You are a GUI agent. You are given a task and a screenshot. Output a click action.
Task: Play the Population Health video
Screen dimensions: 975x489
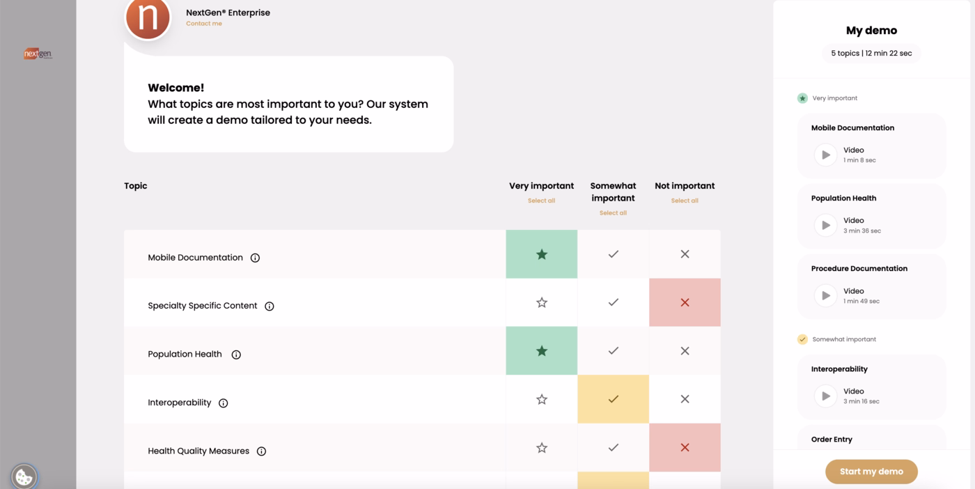click(x=825, y=224)
